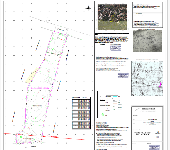Click the red line crossing the plot's bottom
The image size is (170, 150).
39,136
